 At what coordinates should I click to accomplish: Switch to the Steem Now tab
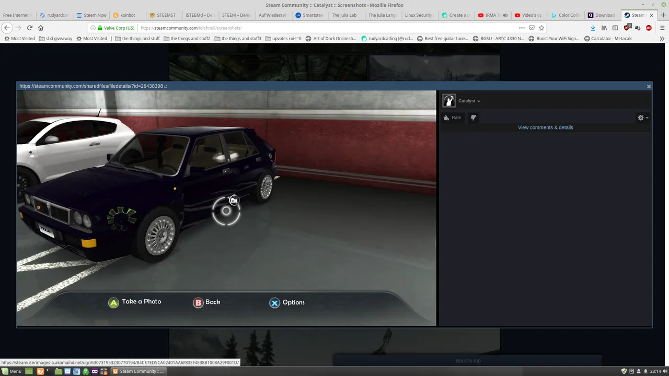coord(91,15)
